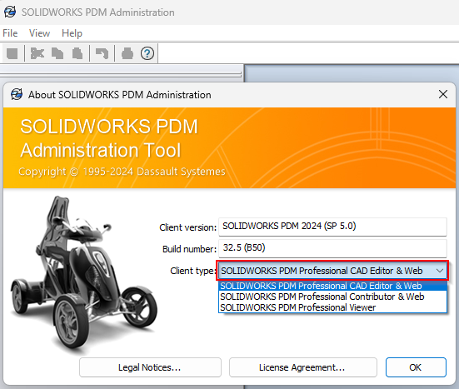Click the Copy toolbar icon

pyautogui.click(x=57, y=53)
